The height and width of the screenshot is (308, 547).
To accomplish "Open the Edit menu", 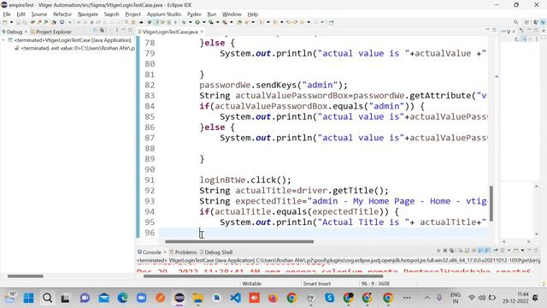I will 21,15.
